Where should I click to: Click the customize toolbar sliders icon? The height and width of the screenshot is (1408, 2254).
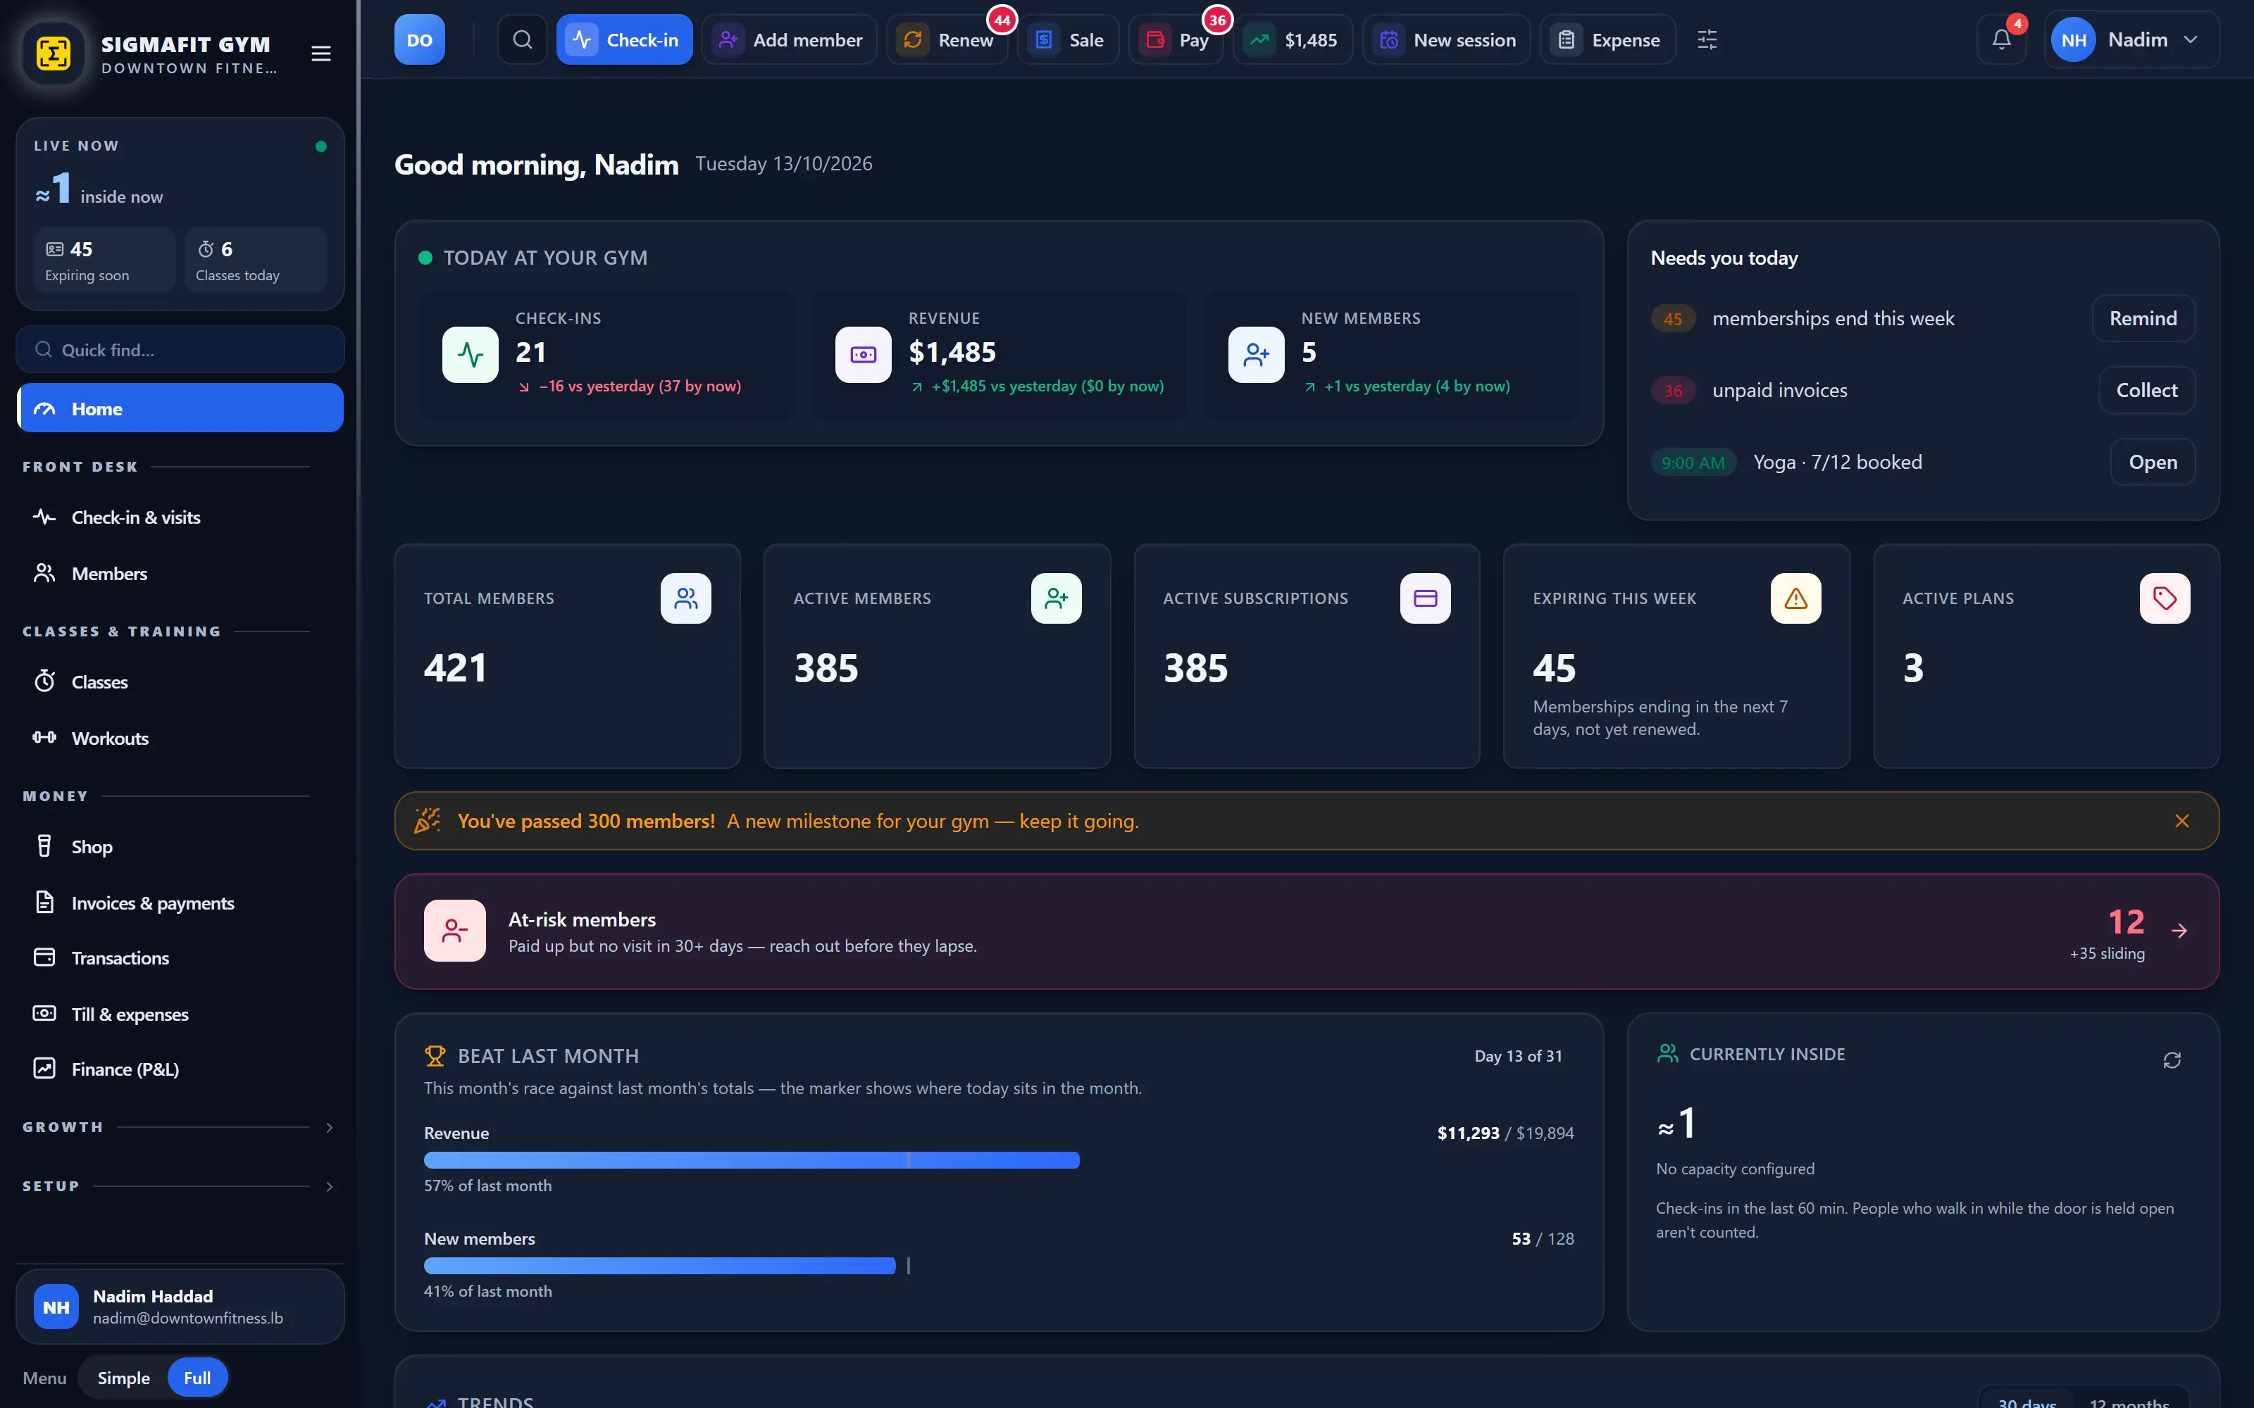pos(1707,39)
